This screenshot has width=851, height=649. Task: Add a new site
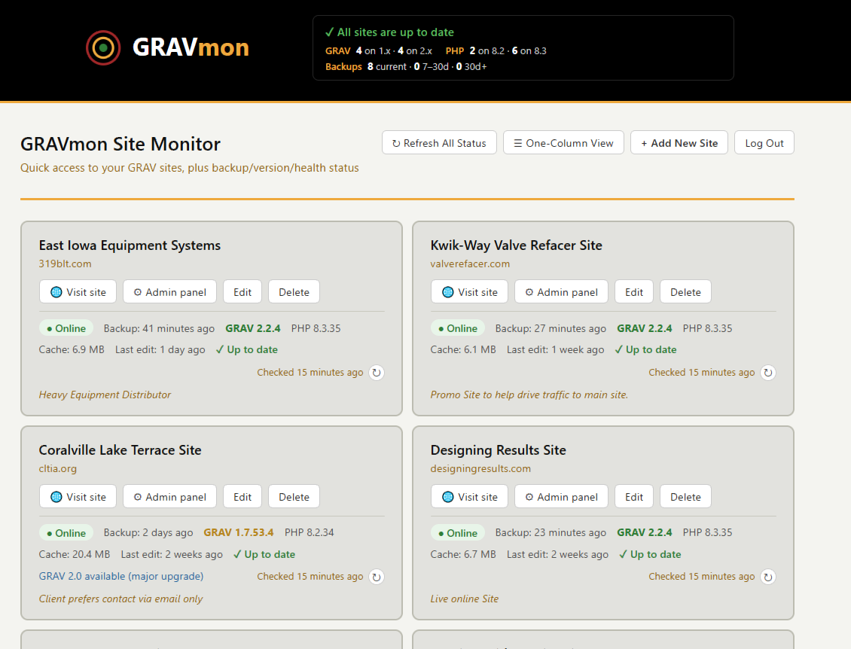pos(679,143)
